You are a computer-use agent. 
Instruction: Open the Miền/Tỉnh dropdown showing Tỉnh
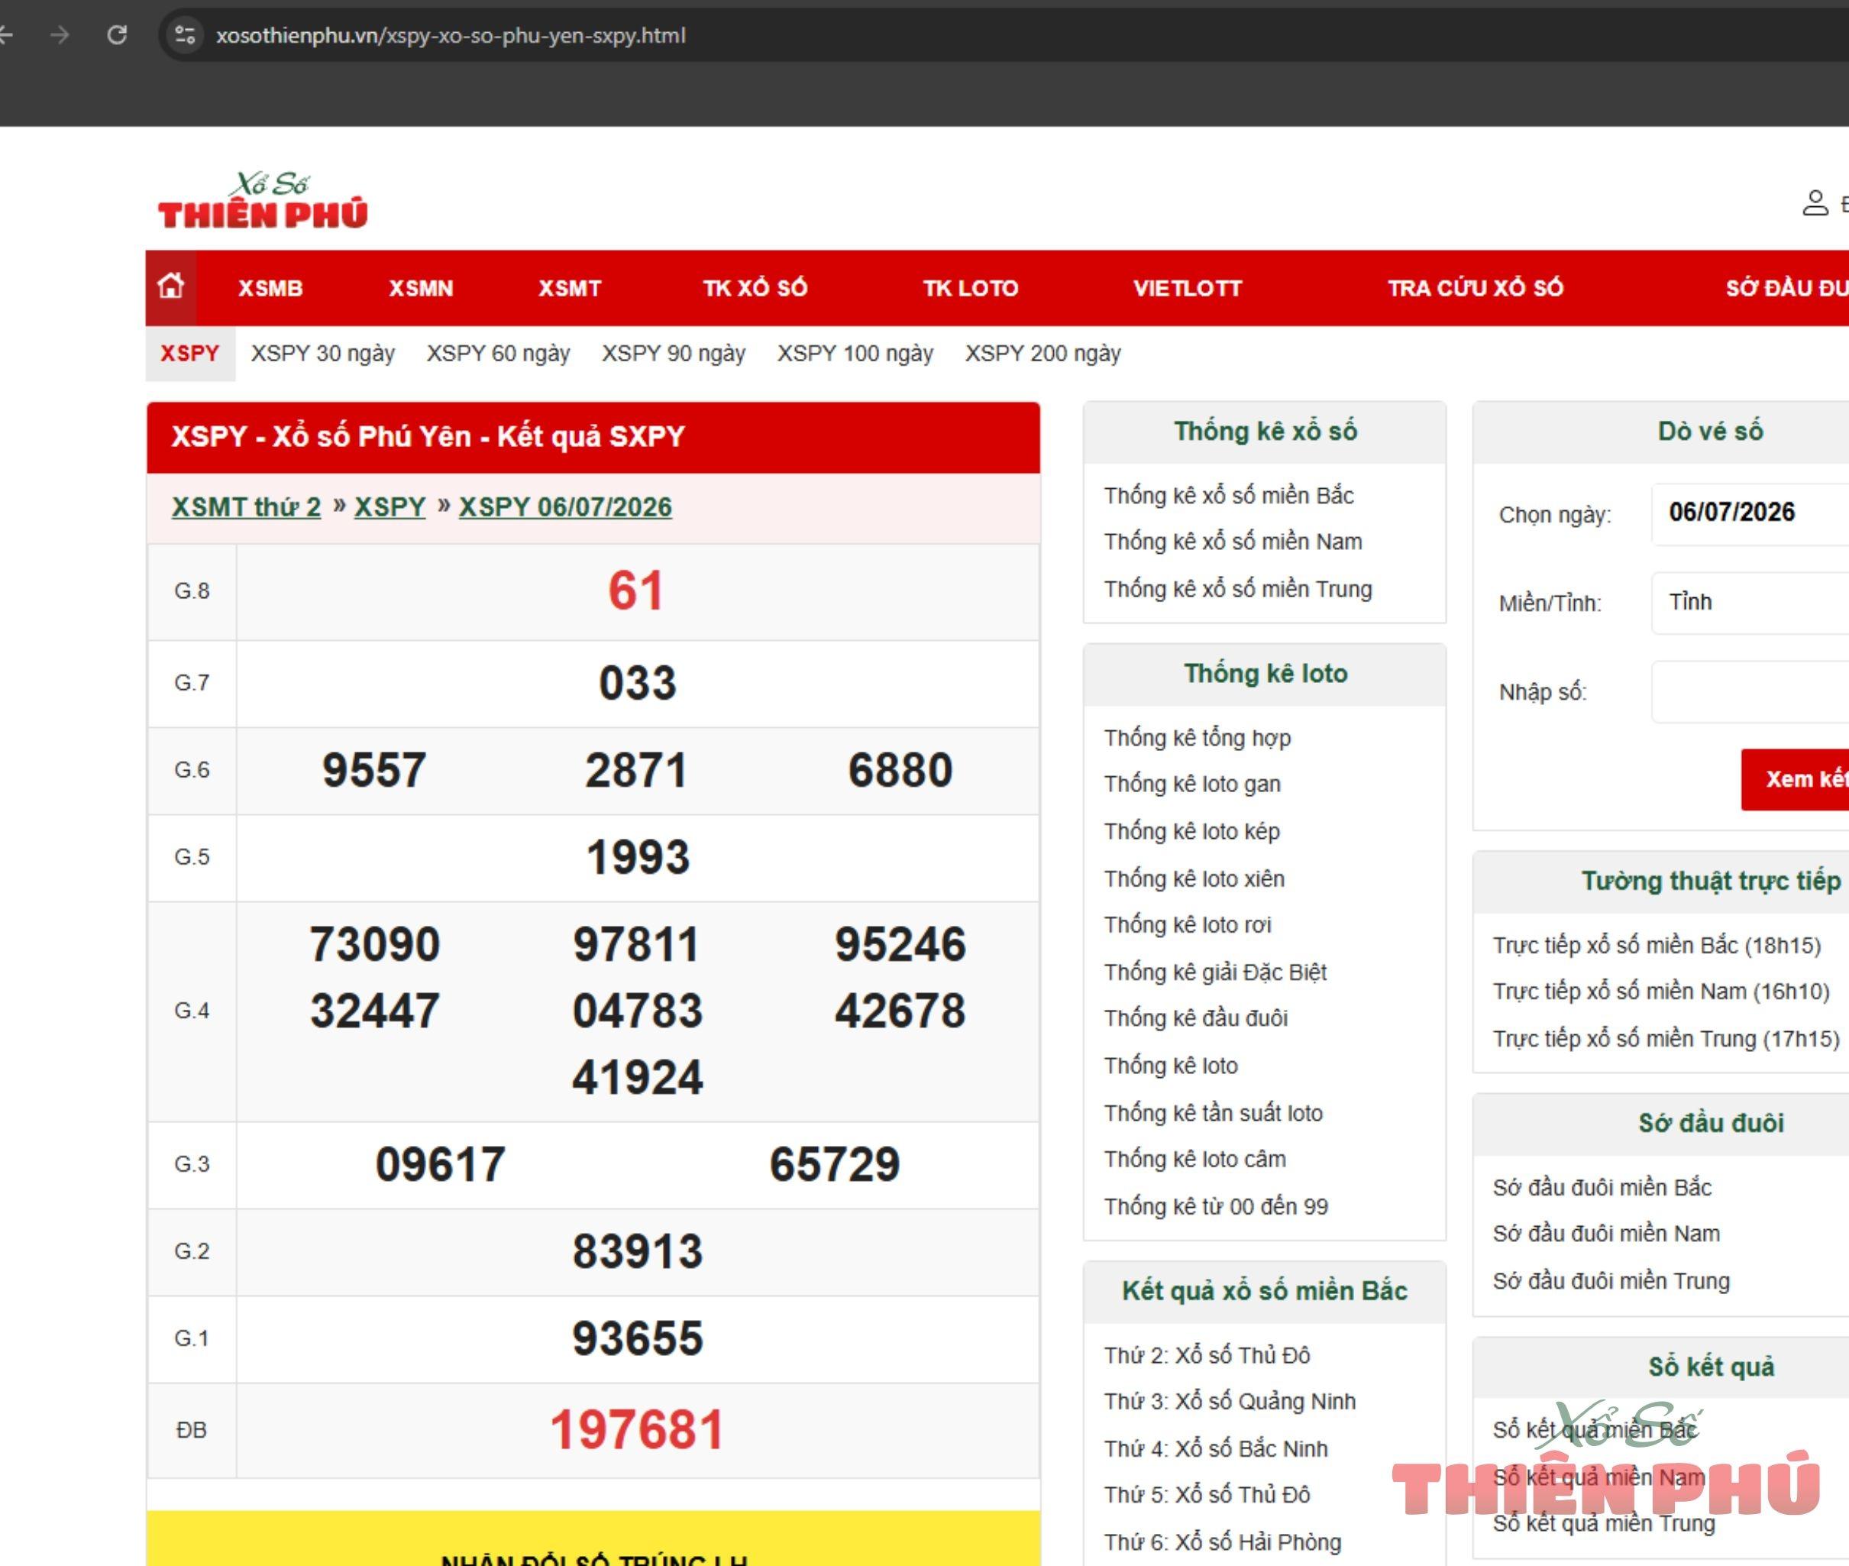1750,603
